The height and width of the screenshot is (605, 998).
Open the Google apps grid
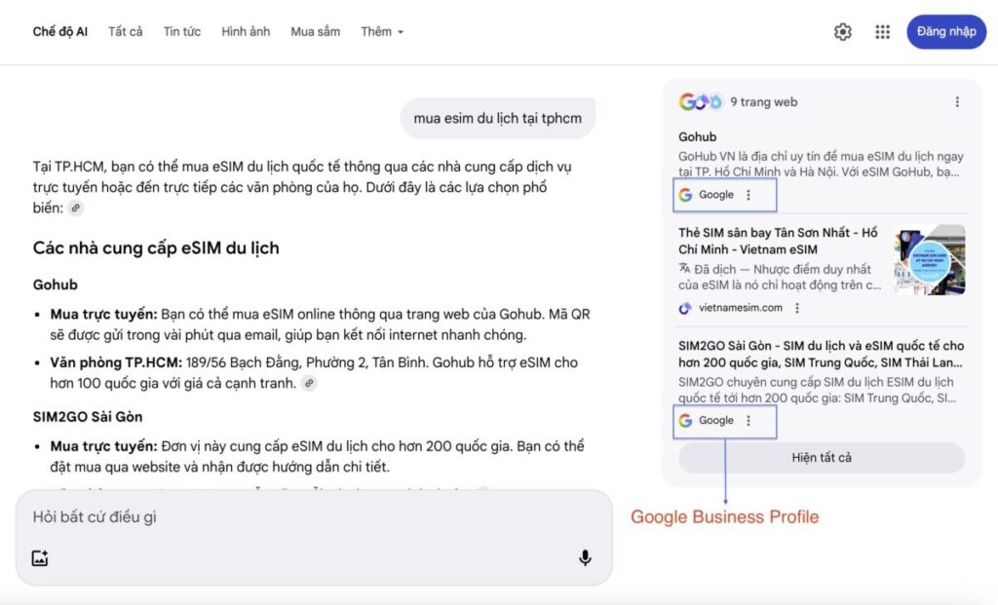tap(882, 32)
